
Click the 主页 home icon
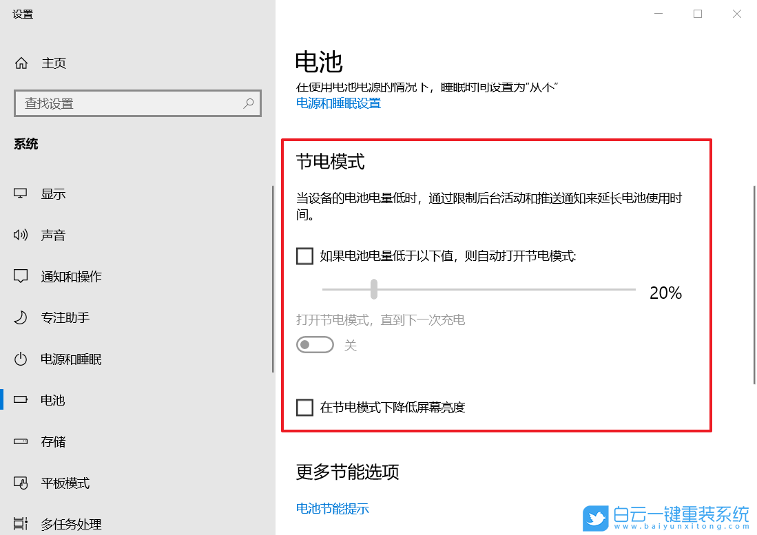(x=21, y=63)
